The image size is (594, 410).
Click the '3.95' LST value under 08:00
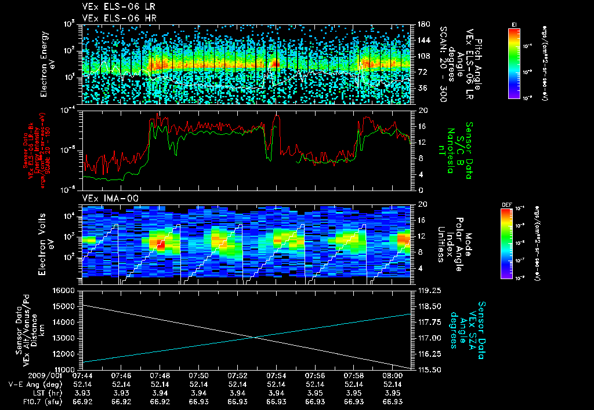pos(393,393)
